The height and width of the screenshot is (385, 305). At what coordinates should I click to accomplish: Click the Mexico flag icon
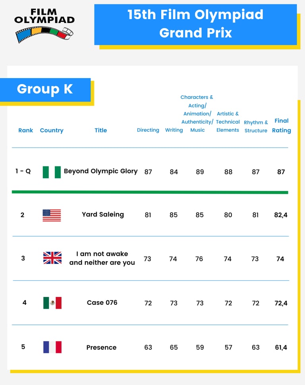click(x=52, y=303)
